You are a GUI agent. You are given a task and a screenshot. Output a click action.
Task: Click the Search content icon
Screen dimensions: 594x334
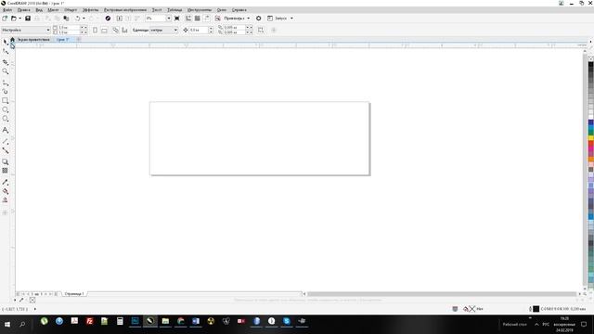pyautogui.click(x=108, y=19)
